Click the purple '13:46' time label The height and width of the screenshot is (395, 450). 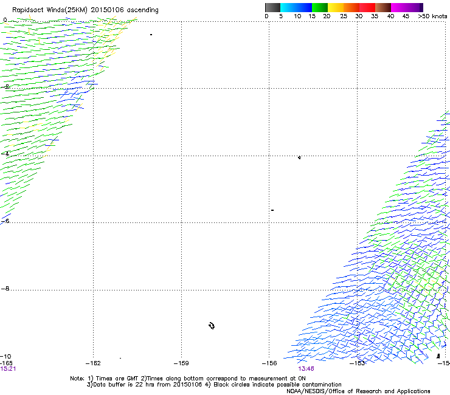tap(306, 369)
